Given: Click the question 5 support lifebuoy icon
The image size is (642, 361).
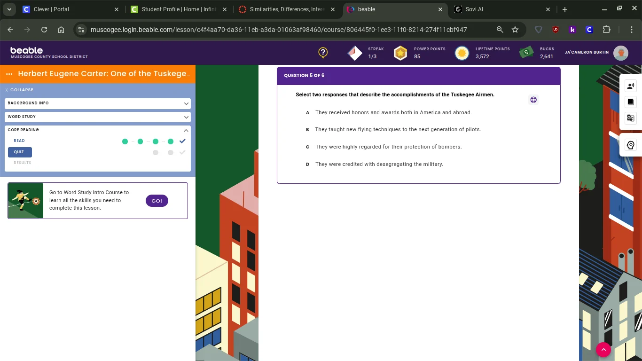Looking at the screenshot, I should point(533,100).
